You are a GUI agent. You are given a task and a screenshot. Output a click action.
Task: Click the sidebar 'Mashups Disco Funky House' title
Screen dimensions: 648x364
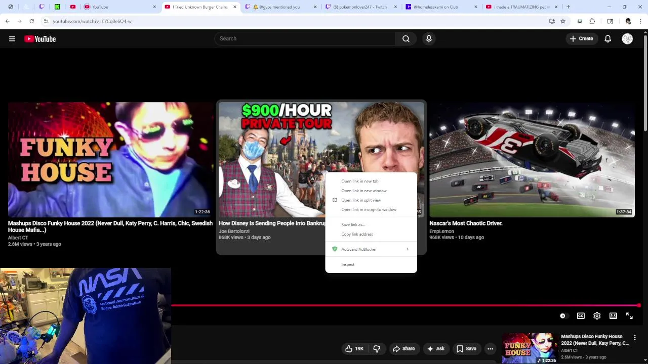tap(595, 340)
